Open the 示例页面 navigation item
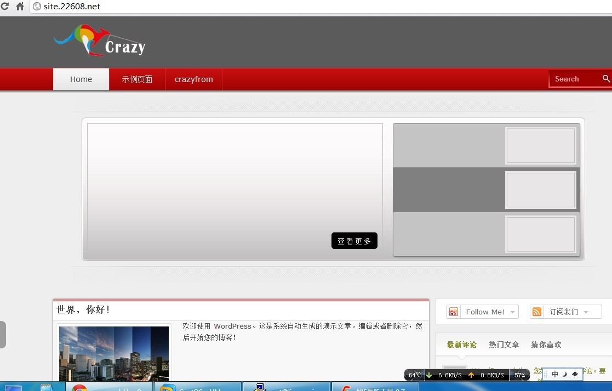This screenshot has width=612, height=391. click(137, 79)
